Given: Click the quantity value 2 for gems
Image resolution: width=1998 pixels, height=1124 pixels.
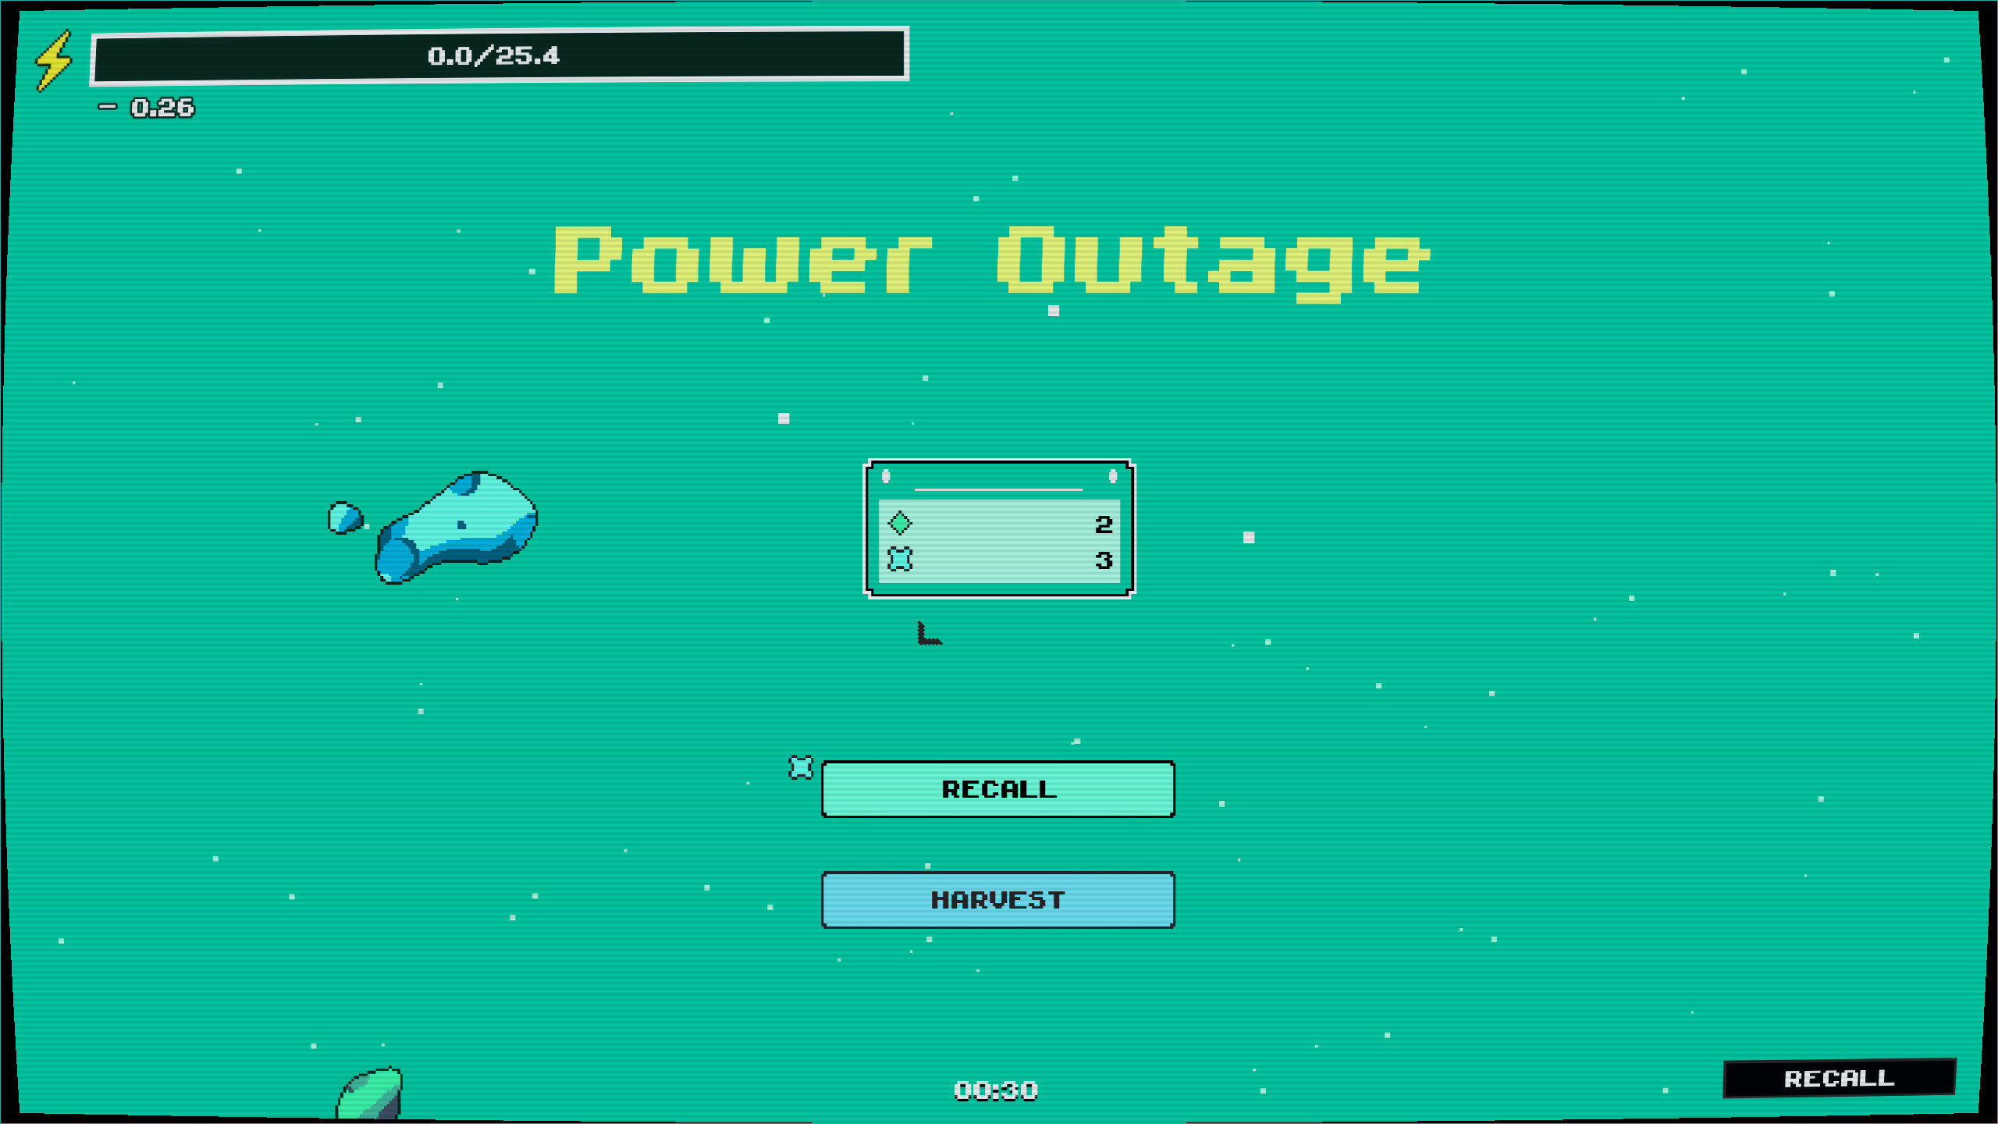Looking at the screenshot, I should click(1102, 525).
